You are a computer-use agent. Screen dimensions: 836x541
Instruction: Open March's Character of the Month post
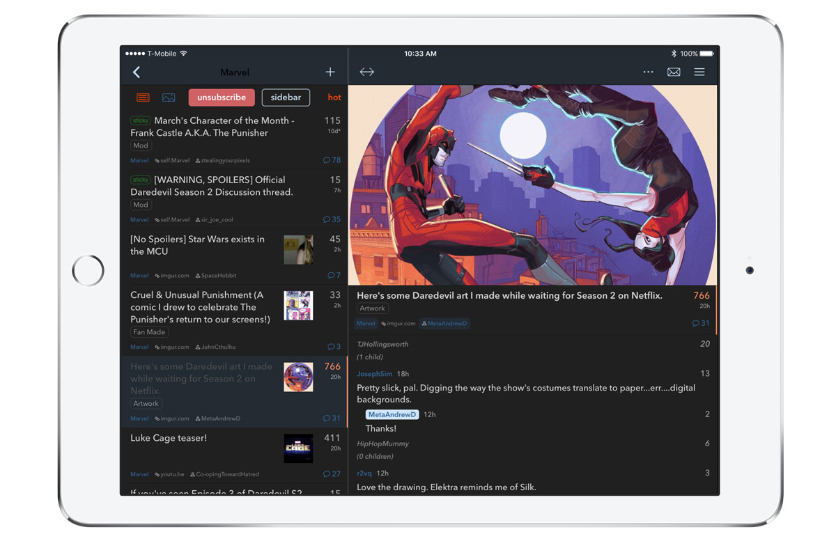click(212, 127)
